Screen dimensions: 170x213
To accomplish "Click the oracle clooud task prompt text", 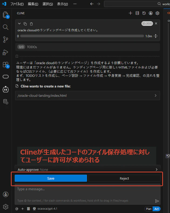I will (x=58, y=30).
